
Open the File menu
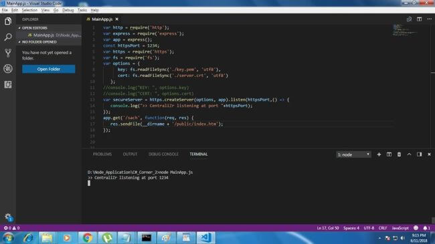(x=5, y=10)
